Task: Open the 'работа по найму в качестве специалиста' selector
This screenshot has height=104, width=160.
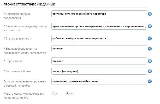Action: 99,38
